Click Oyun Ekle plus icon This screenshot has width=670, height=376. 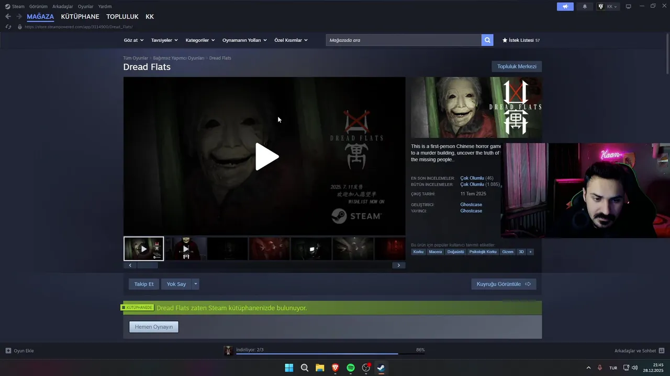(8, 351)
